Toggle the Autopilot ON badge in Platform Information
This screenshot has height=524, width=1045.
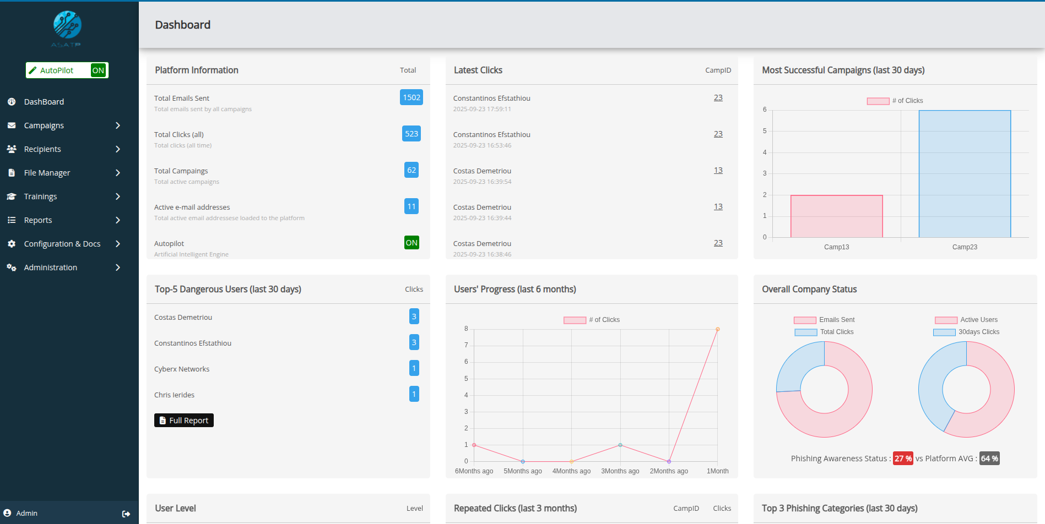(x=411, y=243)
